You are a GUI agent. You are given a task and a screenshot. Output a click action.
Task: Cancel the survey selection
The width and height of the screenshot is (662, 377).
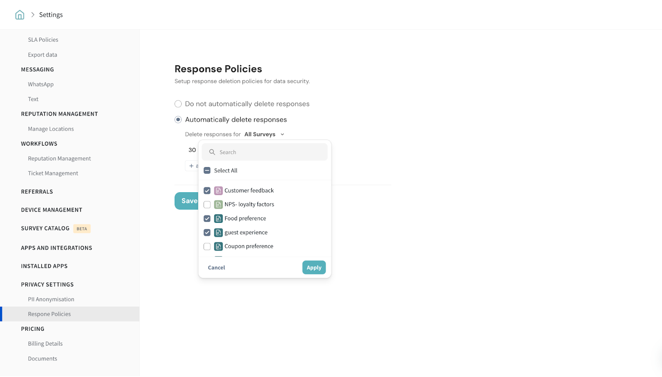pyautogui.click(x=216, y=268)
